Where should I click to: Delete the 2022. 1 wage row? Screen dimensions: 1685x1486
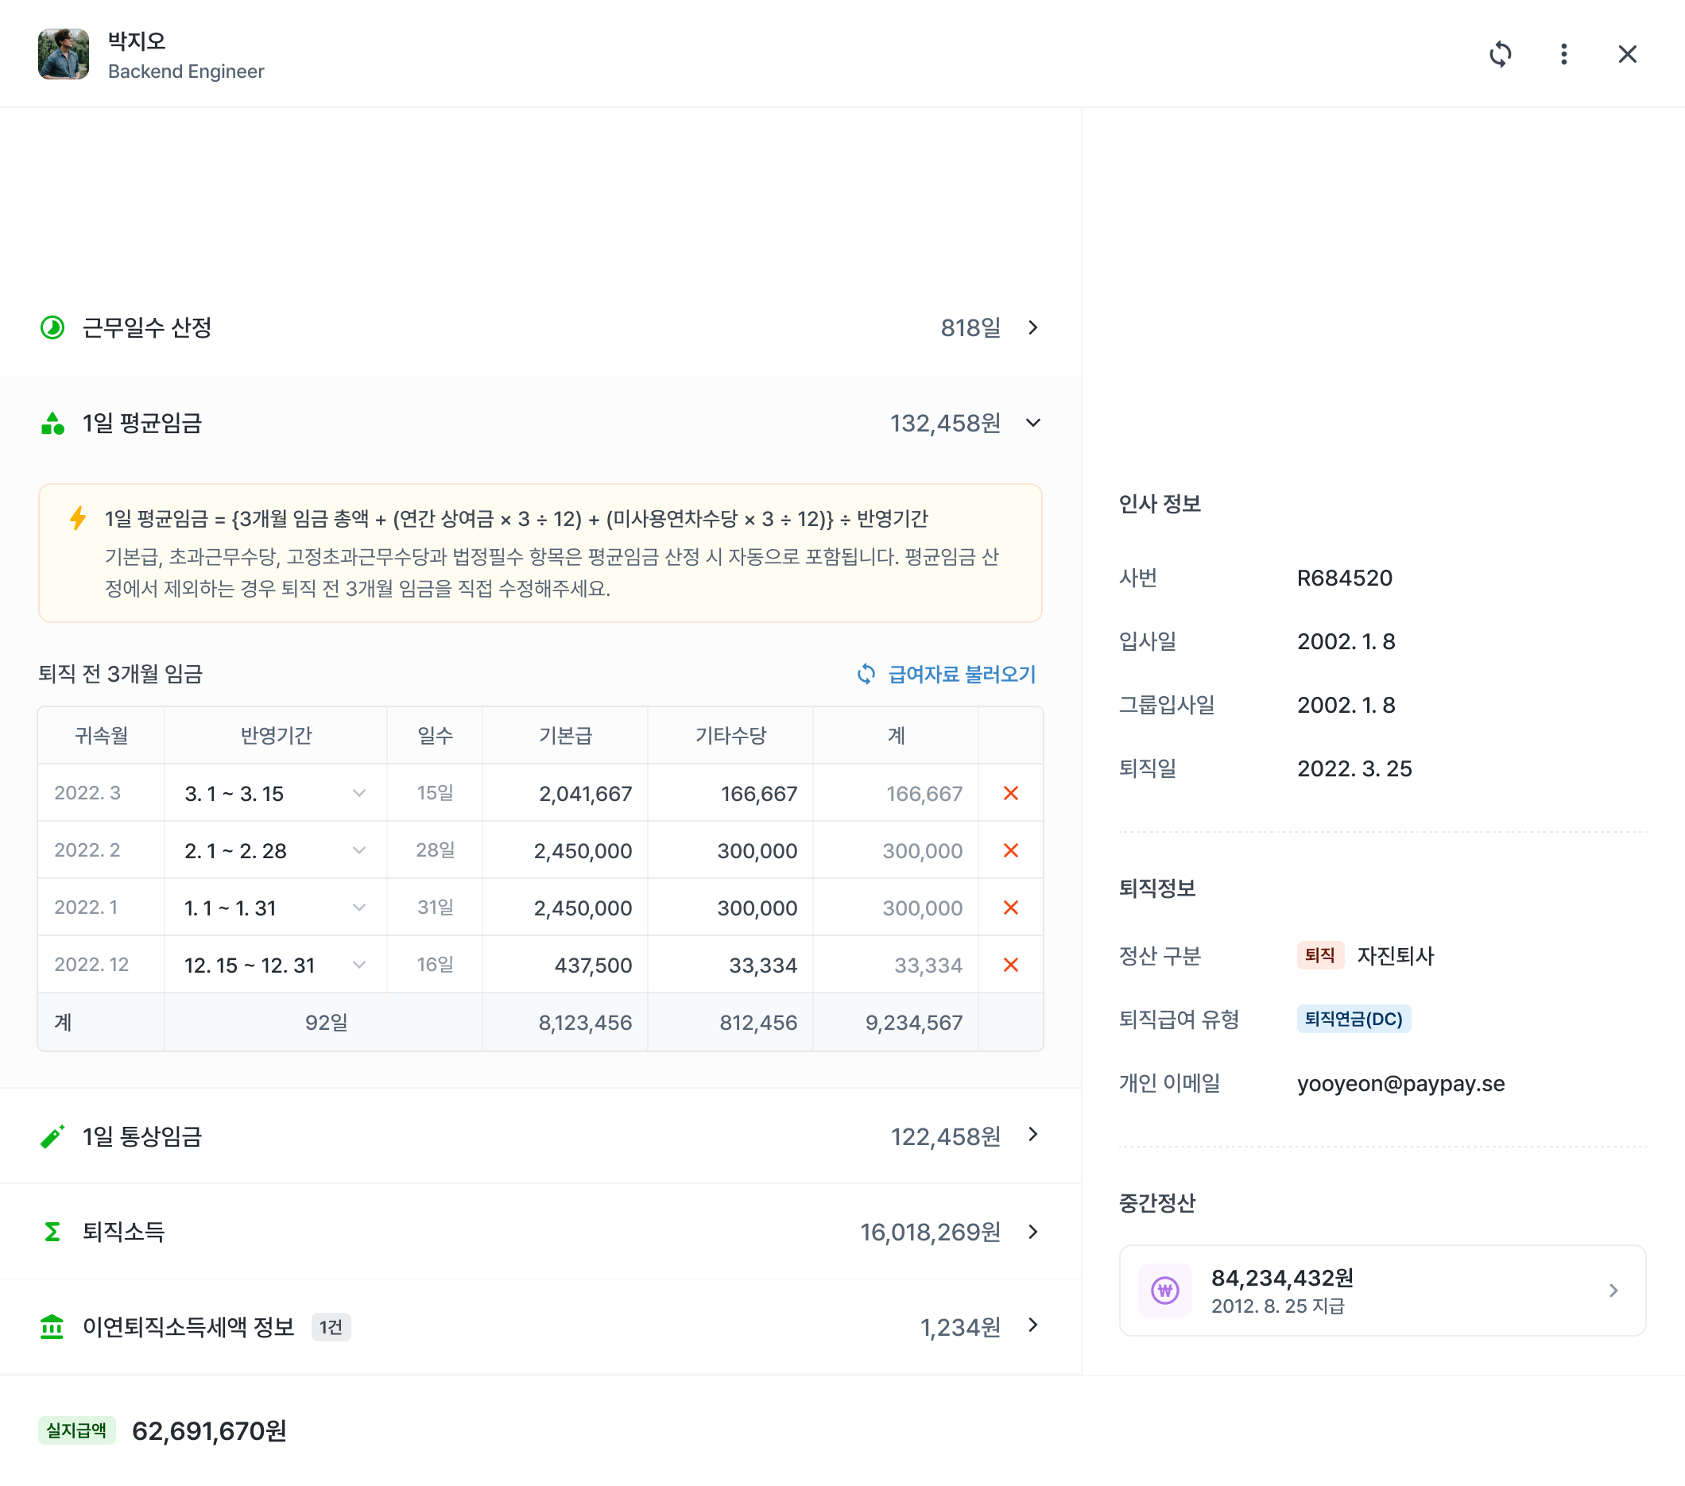(1010, 907)
